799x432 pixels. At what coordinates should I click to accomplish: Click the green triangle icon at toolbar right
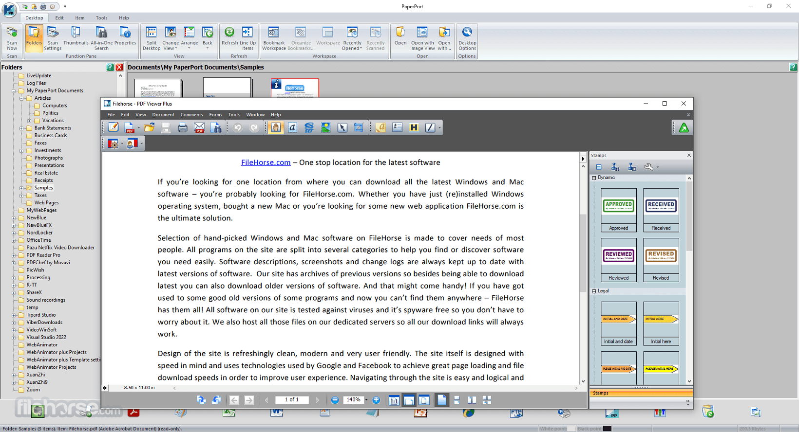684,127
